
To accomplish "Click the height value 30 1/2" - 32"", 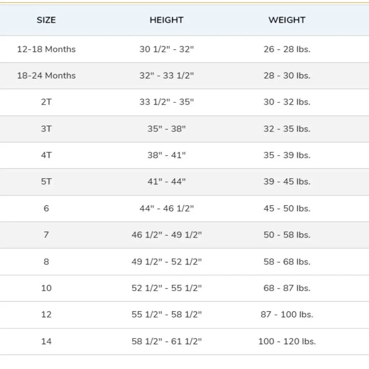I will coord(167,49).
